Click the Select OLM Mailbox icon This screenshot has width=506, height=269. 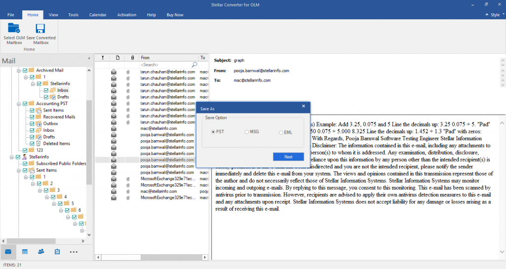coord(14,28)
